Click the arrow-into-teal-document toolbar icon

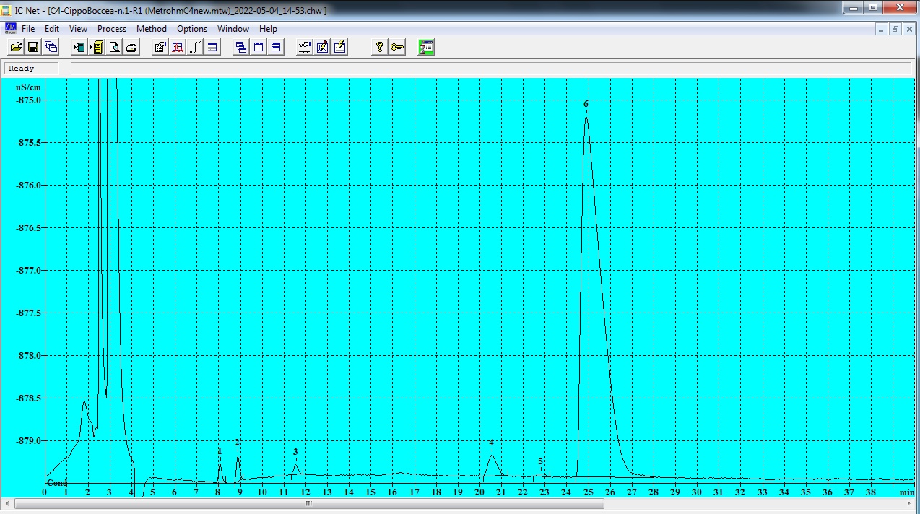pos(79,48)
